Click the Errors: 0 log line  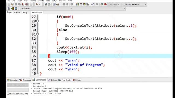[37, 84]
